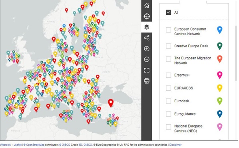Viewport: 239px width, 148px height.
Task: Tick the Erasmus+ layer checkbox
Action: point(168,75)
